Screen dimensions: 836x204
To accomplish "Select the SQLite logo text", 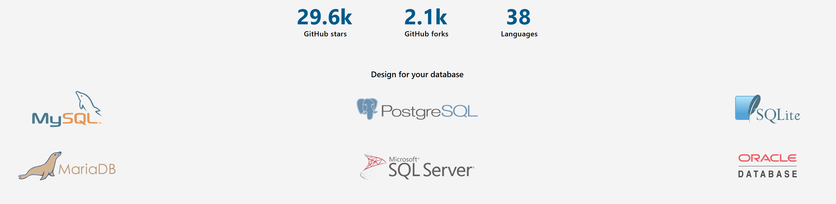I will click(778, 116).
